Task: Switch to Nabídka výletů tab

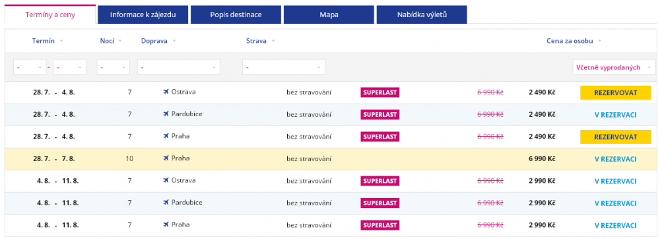Action: pos(422,15)
